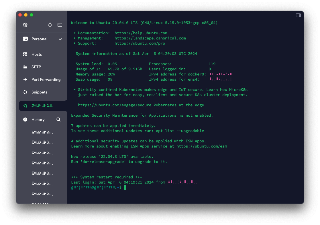Open Port Forwarding section
This screenshot has height=225, width=320.
[x=42, y=79]
